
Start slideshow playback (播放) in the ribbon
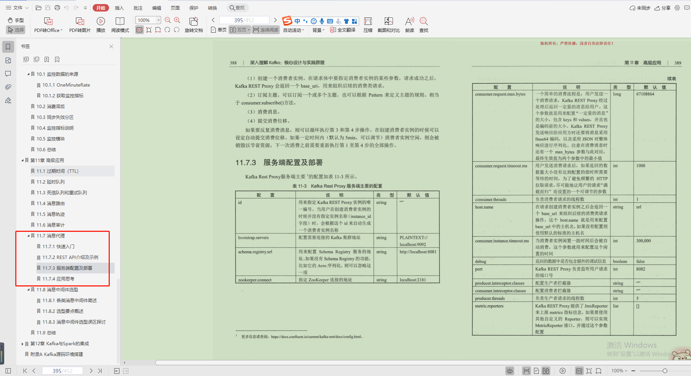click(x=100, y=25)
